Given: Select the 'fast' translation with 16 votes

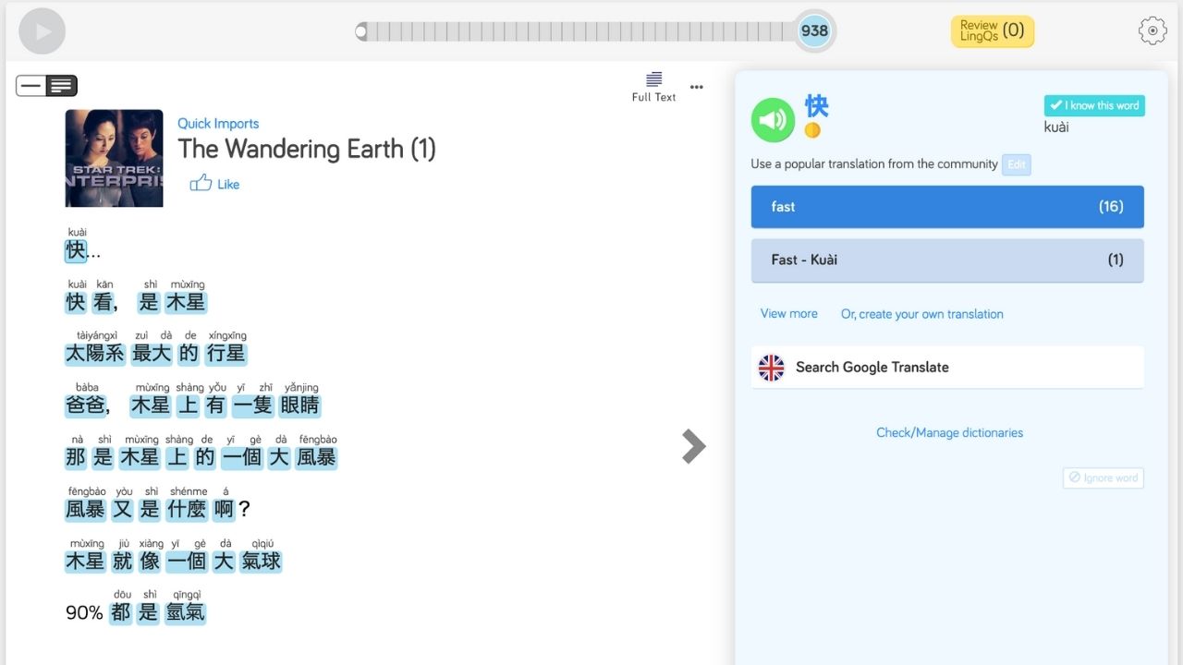Looking at the screenshot, I should pyautogui.click(x=946, y=207).
